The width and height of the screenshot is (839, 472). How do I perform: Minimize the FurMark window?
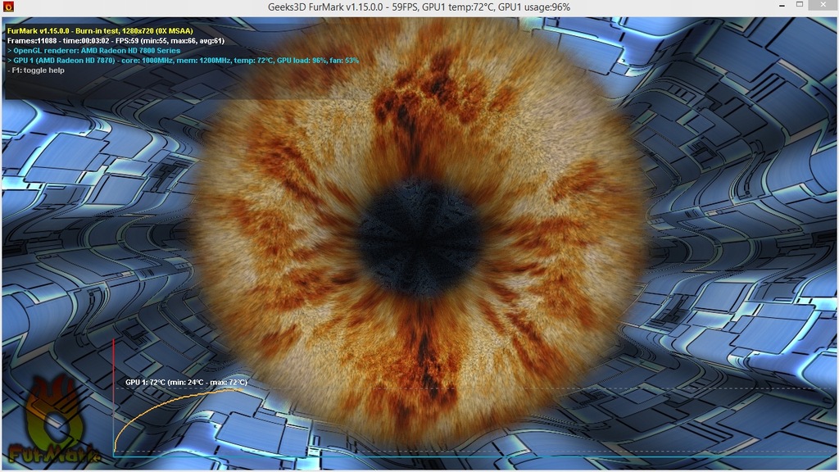782,6
